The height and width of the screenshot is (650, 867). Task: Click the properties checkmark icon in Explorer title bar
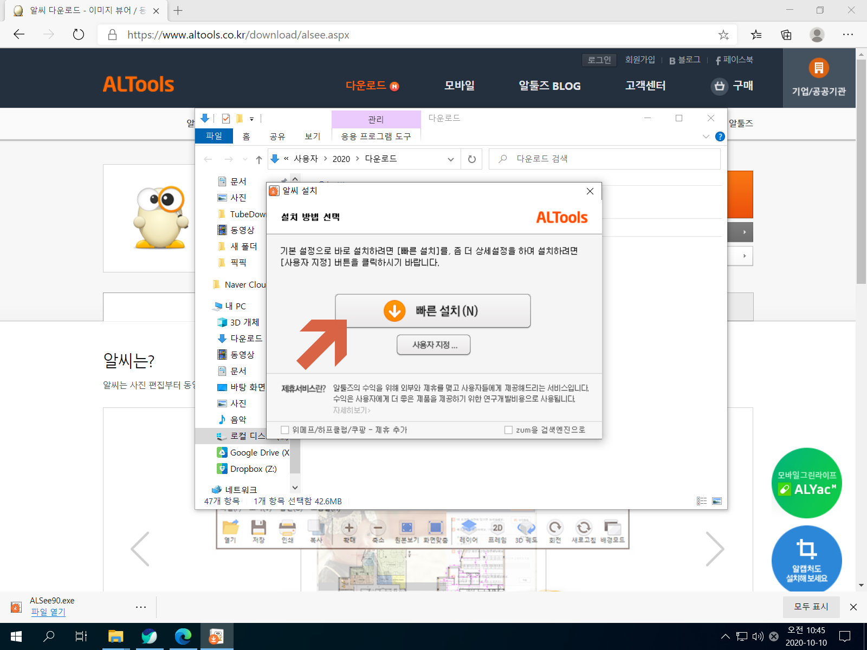226,119
